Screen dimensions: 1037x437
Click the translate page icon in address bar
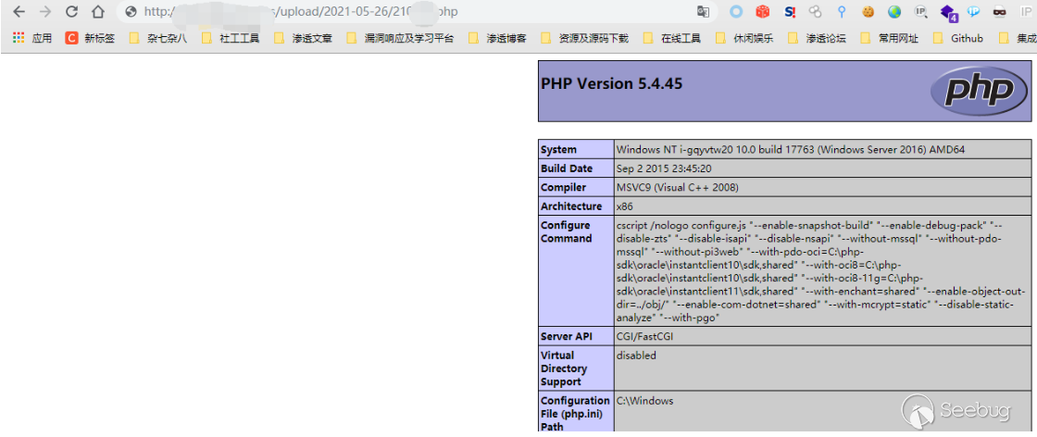pos(703,12)
